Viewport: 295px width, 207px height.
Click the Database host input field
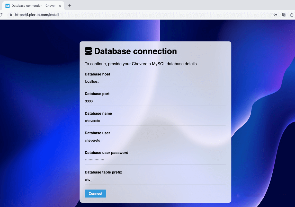tap(155, 82)
